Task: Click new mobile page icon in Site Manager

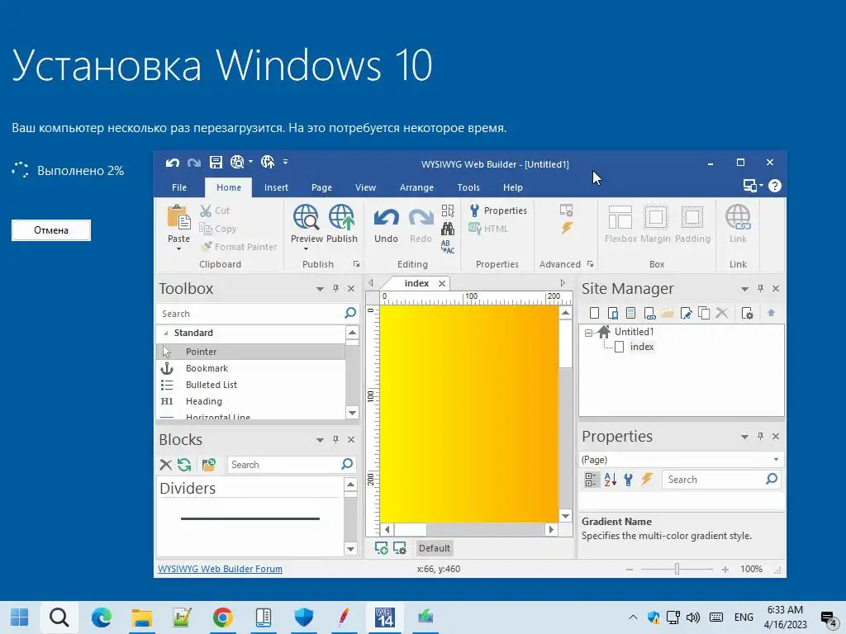Action: [x=613, y=313]
